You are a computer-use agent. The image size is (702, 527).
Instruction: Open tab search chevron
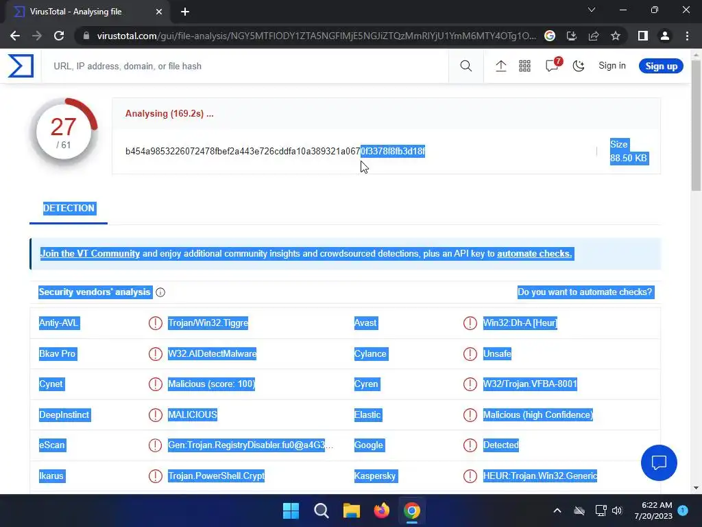[x=592, y=10]
